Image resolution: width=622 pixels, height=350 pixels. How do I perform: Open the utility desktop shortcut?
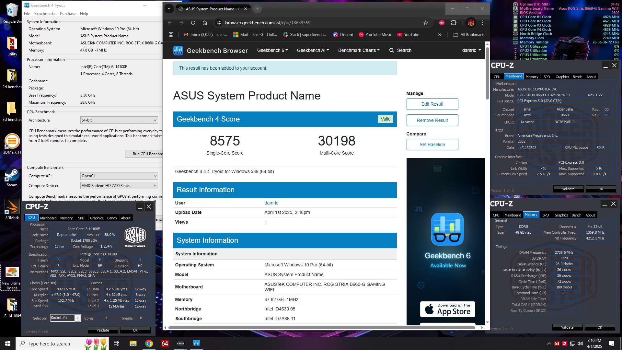pos(12,46)
